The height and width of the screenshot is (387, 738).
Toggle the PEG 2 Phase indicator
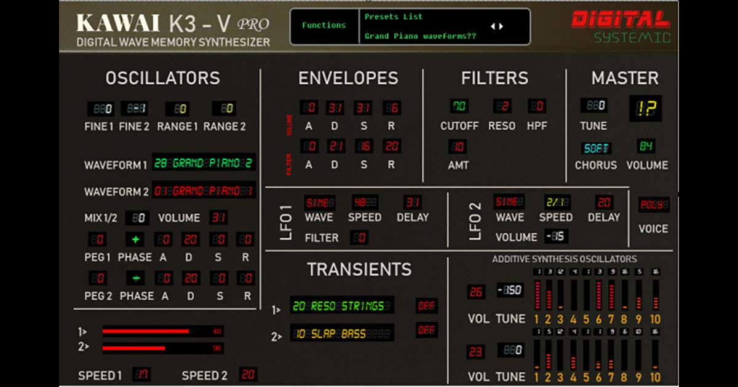coord(135,278)
